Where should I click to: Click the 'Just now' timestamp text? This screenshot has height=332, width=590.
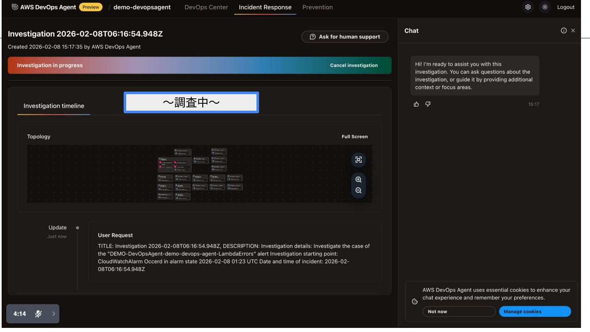click(57, 236)
